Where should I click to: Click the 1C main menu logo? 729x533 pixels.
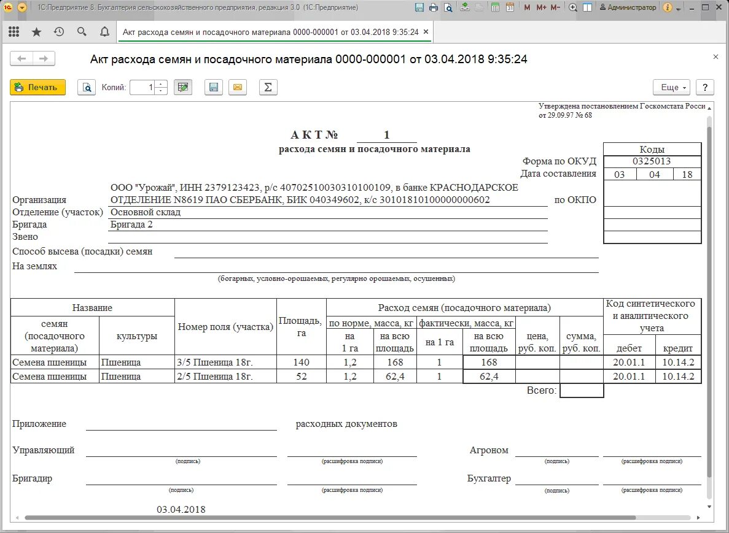pos(8,7)
